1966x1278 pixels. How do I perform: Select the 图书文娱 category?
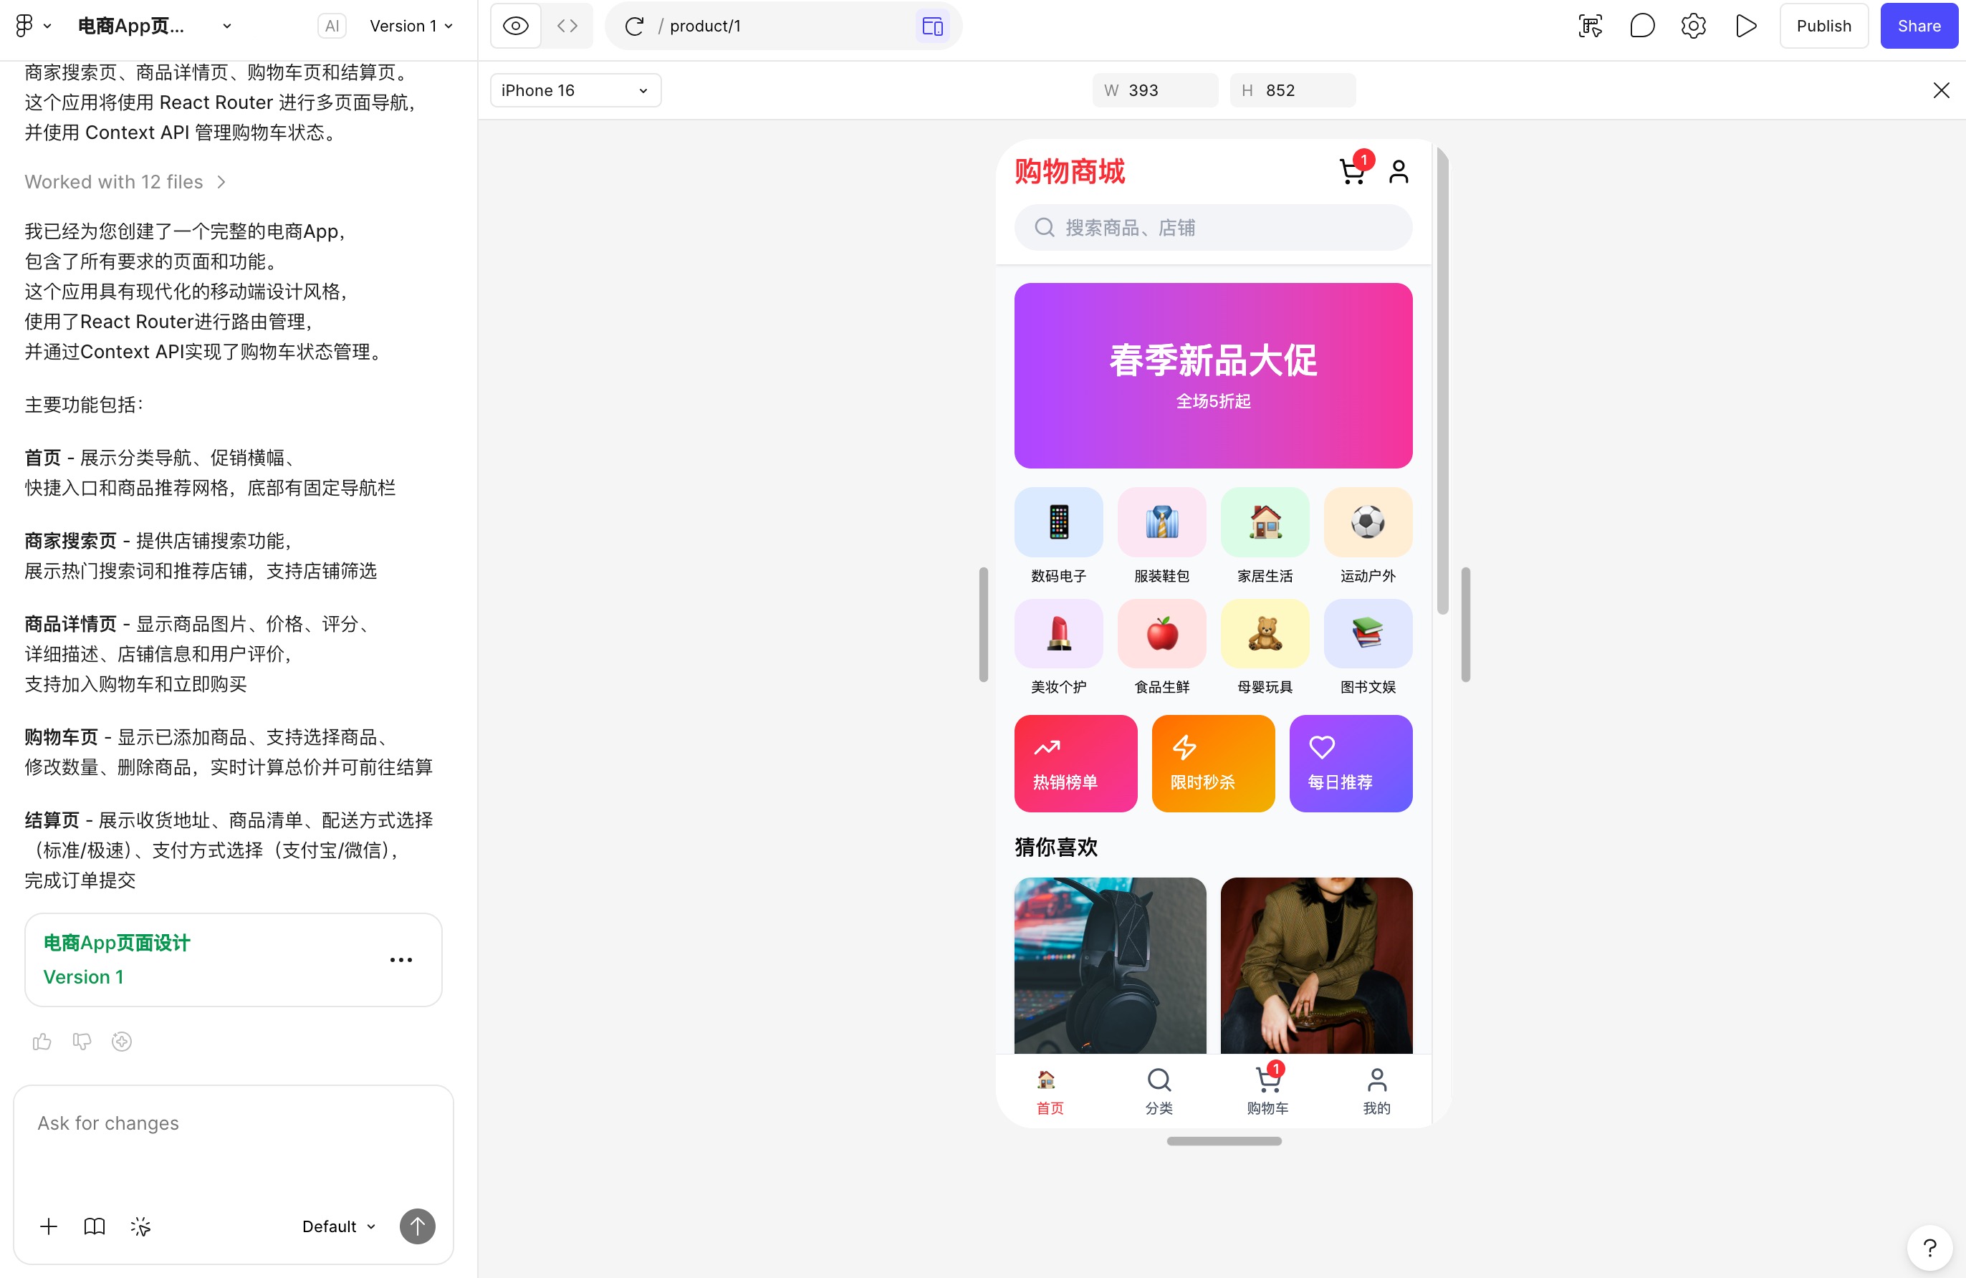click(1368, 648)
